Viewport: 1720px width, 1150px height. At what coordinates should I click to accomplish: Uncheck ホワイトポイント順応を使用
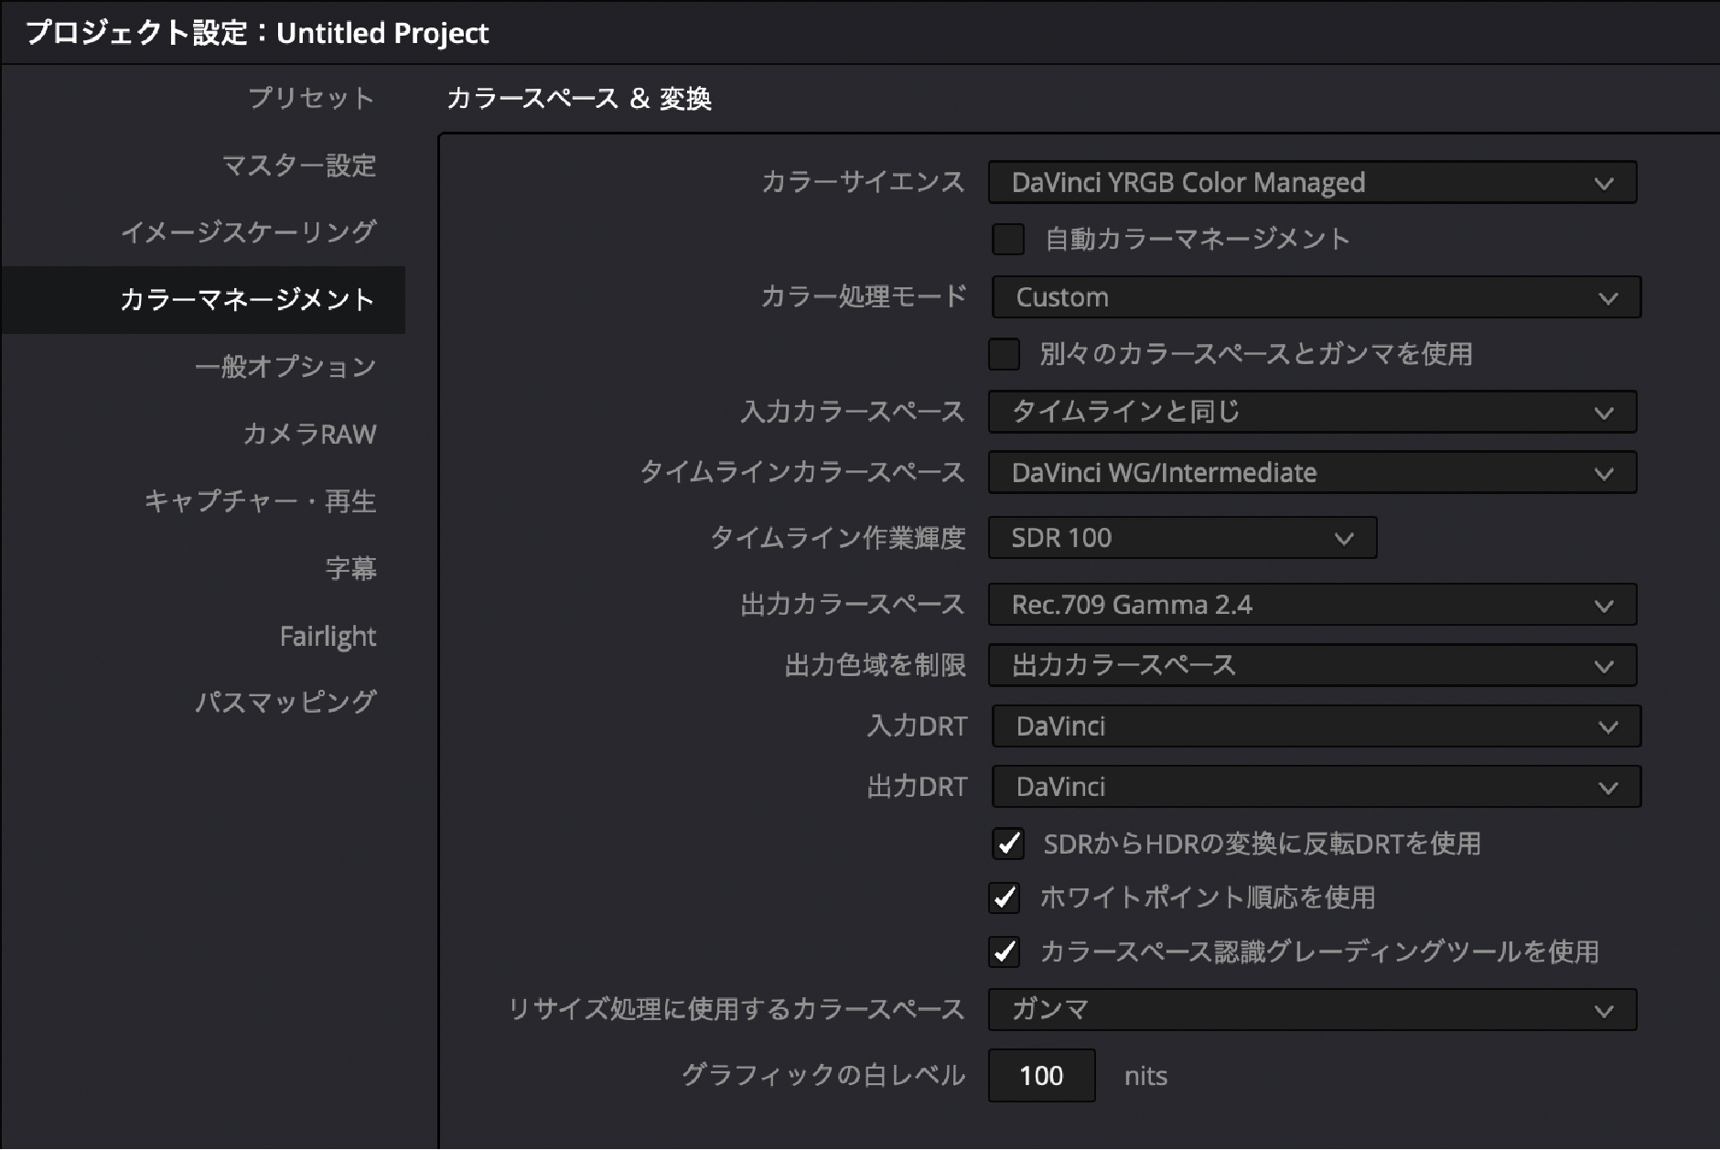tap(1004, 897)
